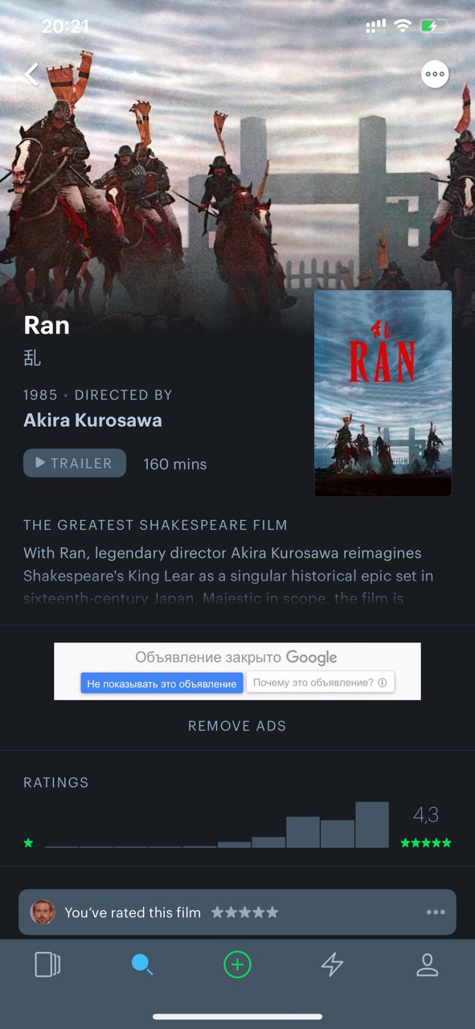Image resolution: width=475 pixels, height=1029 pixels.
Task: Tap Remove Ads link
Action: pyautogui.click(x=237, y=726)
